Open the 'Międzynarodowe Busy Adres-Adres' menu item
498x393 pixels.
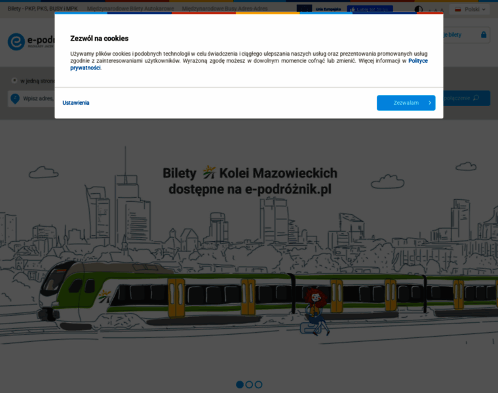[225, 9]
